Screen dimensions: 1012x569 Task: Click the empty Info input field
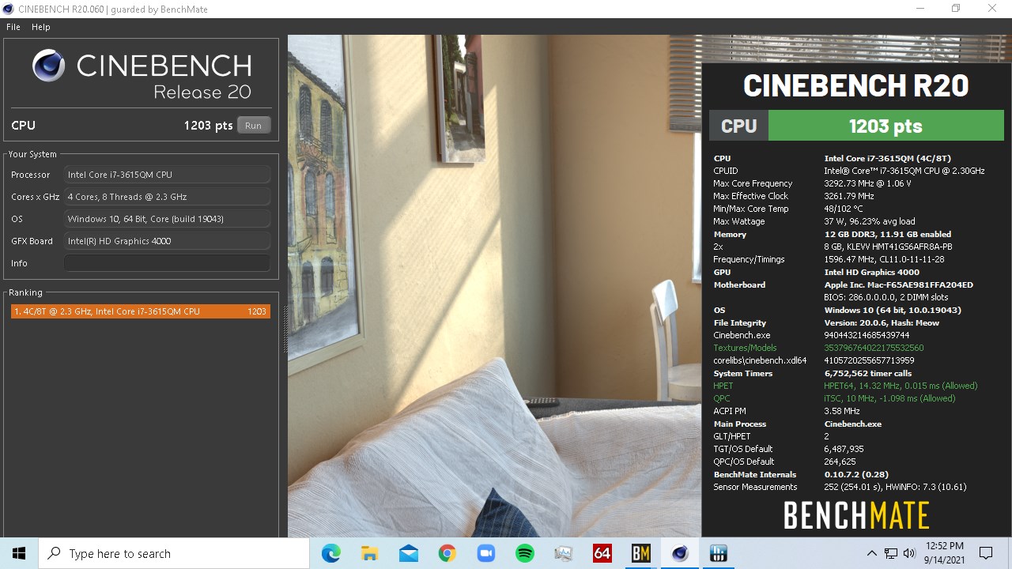[167, 263]
